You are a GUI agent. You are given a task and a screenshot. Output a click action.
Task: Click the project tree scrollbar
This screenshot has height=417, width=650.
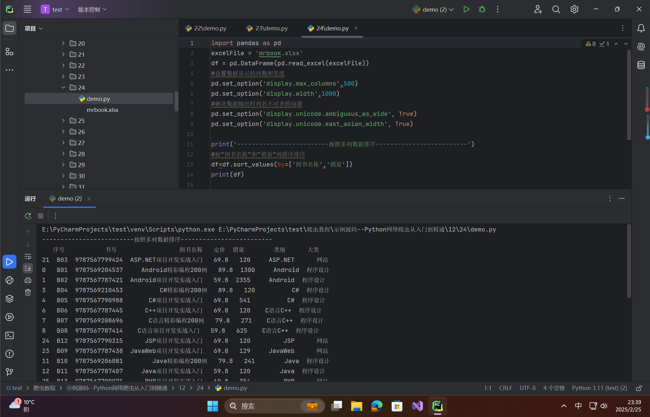(x=176, y=101)
